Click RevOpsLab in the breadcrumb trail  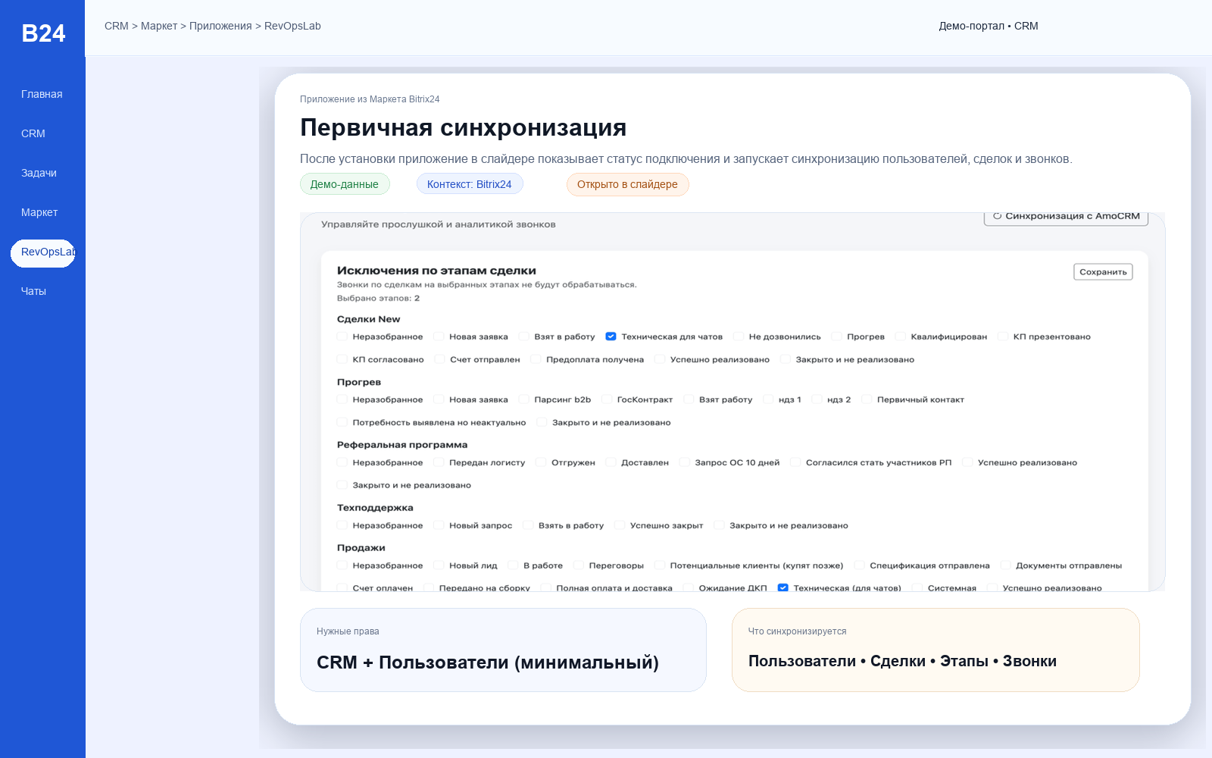292,26
